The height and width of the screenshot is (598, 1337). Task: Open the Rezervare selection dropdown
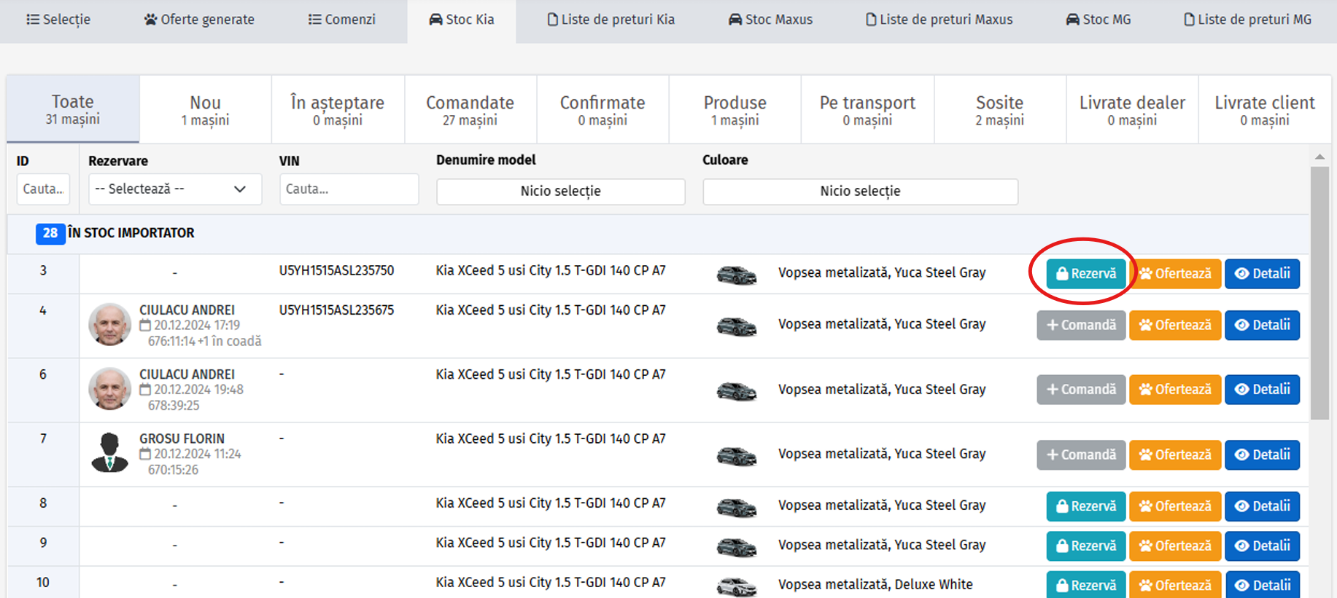tap(175, 189)
